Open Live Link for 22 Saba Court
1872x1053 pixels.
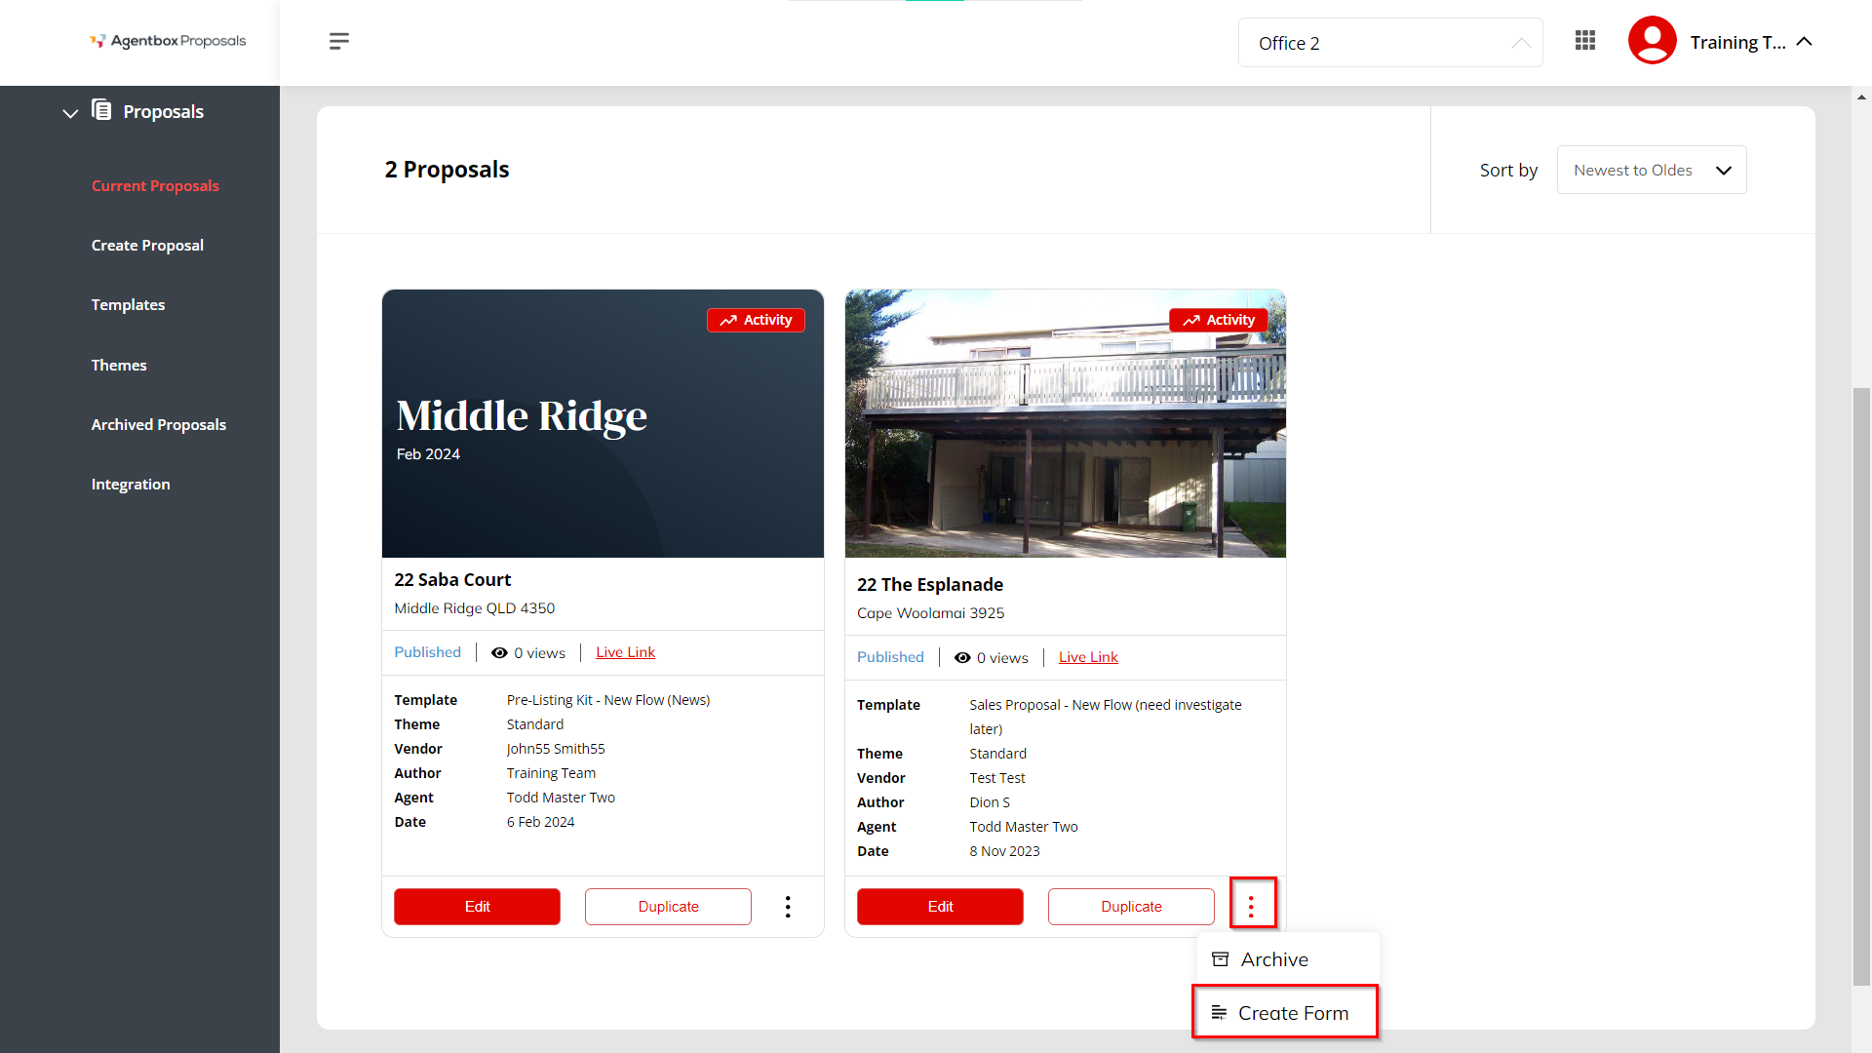pos(625,652)
